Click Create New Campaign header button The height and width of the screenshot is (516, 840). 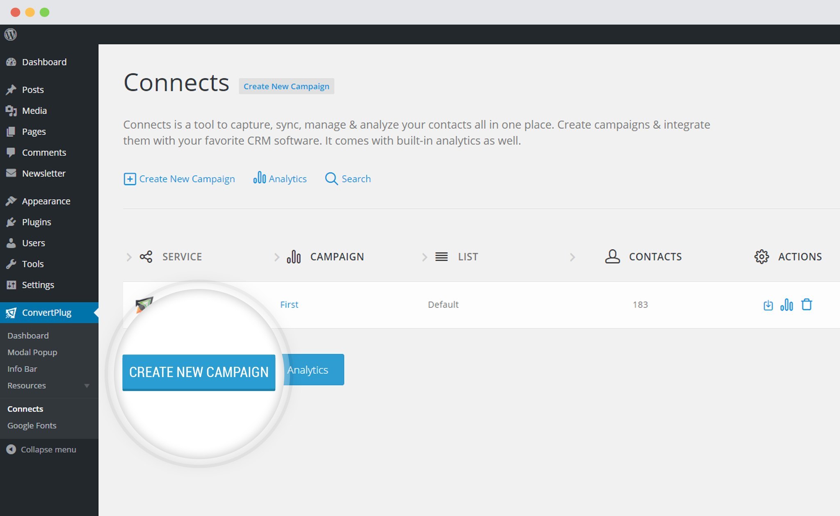coord(286,86)
